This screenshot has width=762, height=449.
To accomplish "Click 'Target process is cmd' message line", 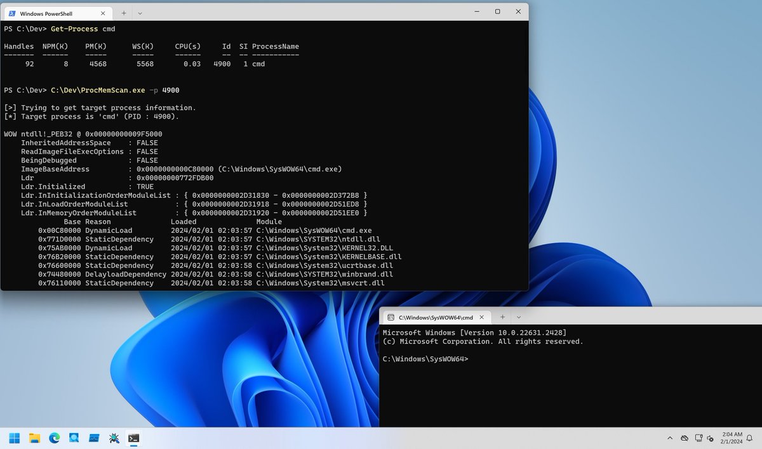I will click(91, 117).
